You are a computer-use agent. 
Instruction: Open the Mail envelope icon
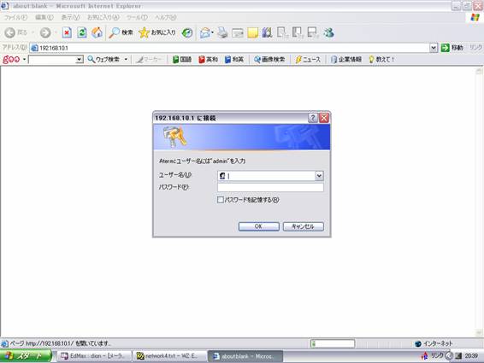point(206,32)
